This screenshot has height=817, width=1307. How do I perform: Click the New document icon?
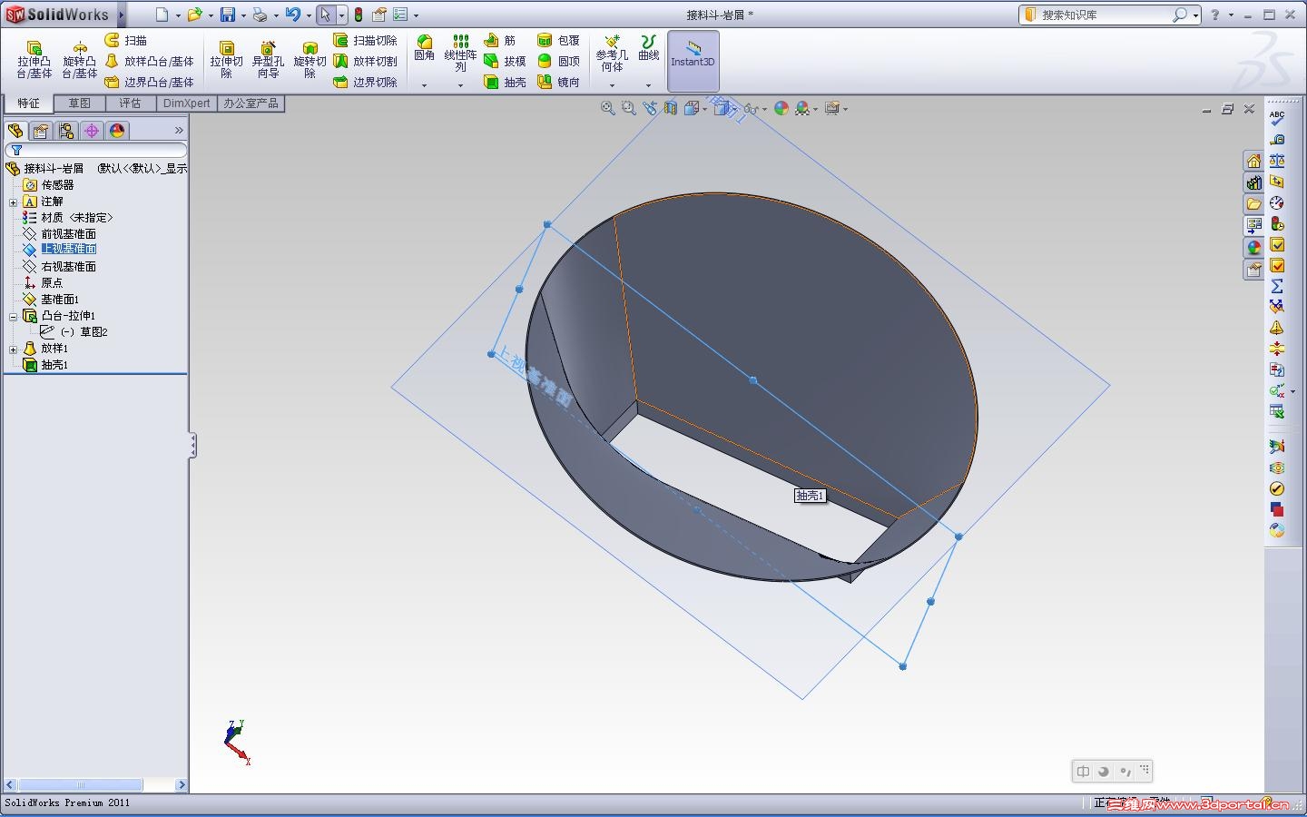[162, 15]
